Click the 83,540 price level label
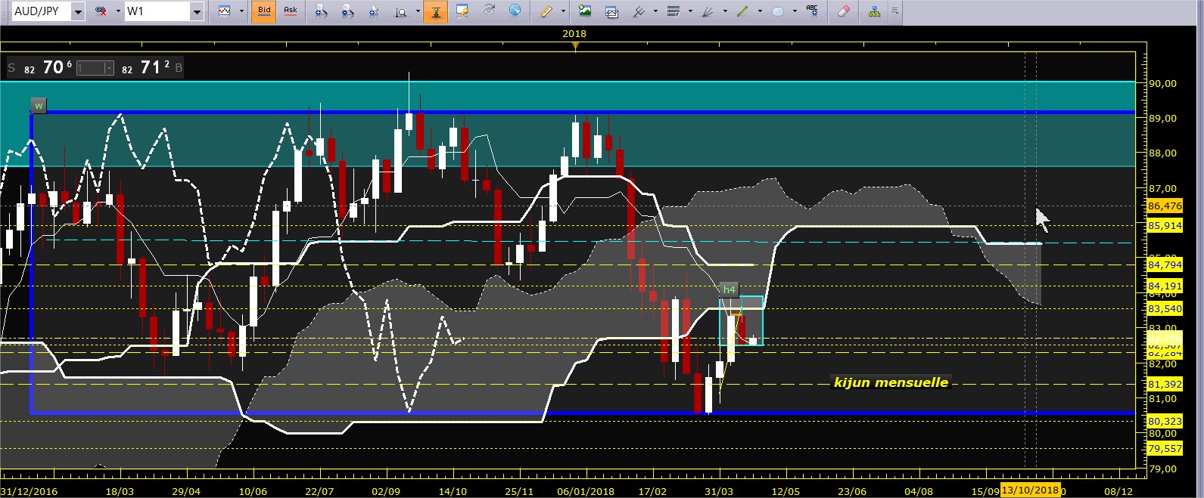Screen dimensions: 1204x498 [1165, 308]
